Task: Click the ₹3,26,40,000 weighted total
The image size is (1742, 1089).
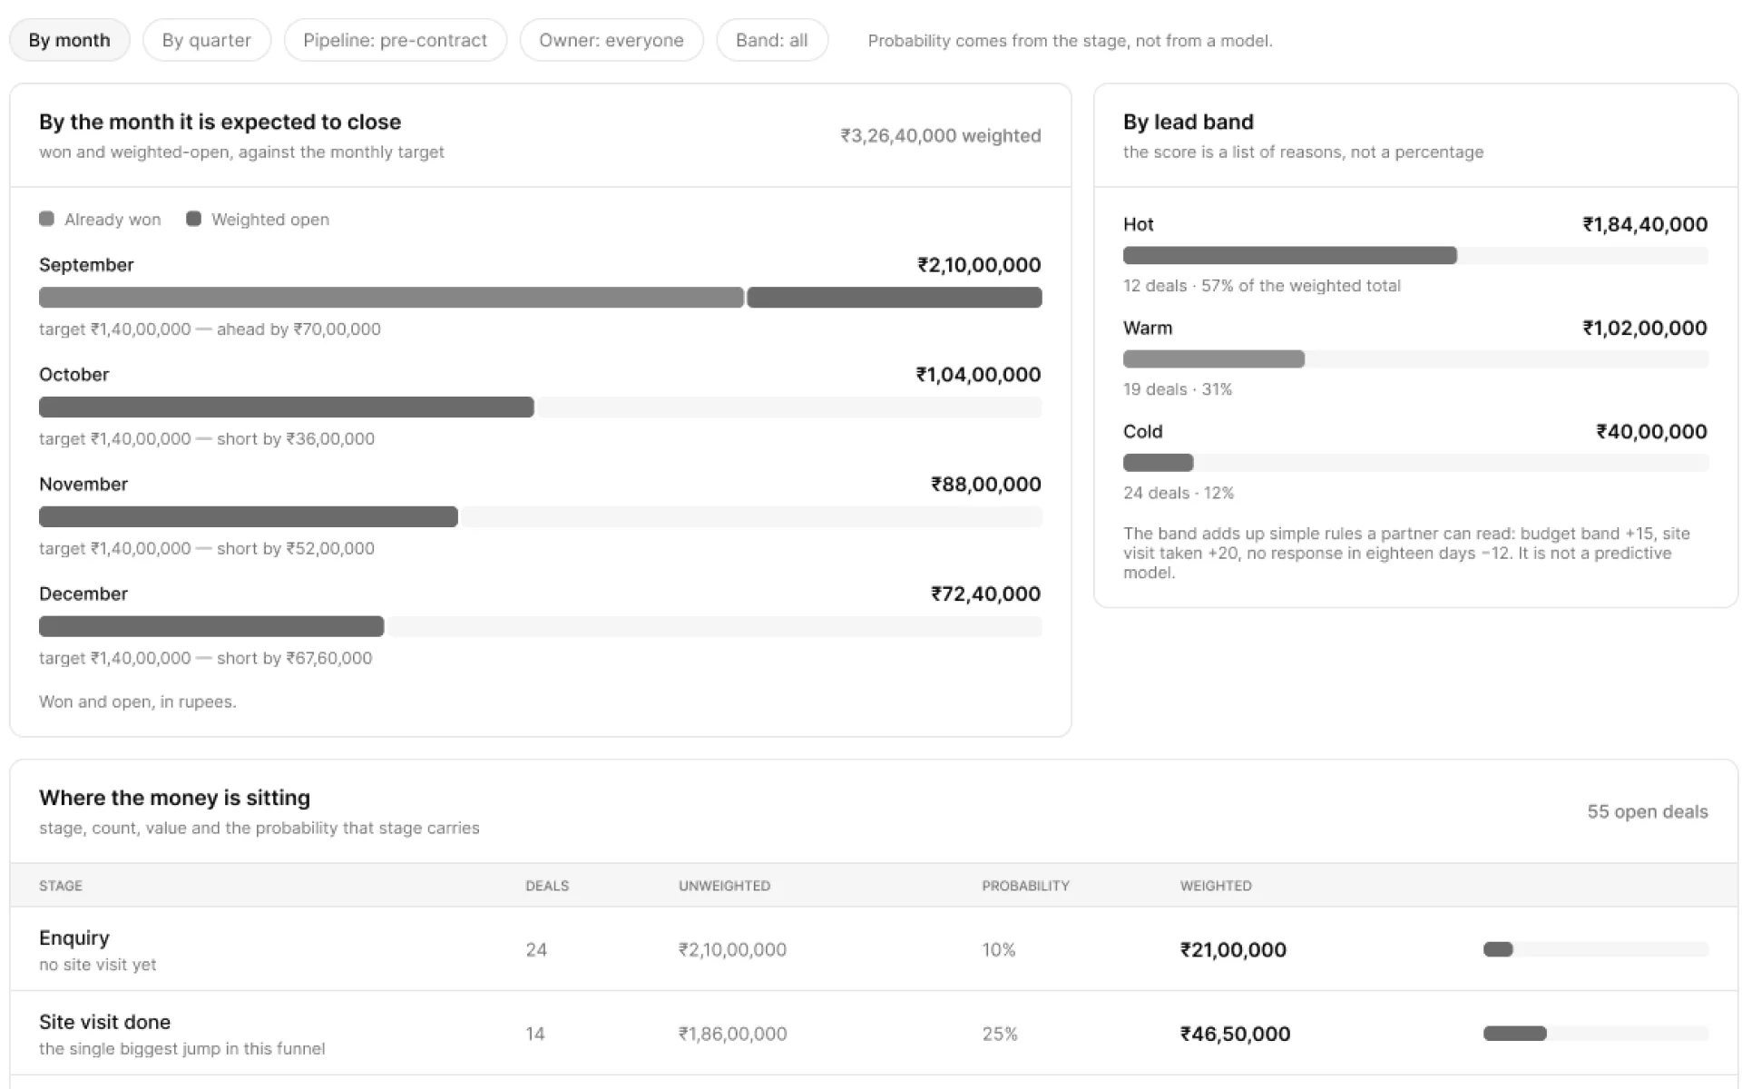Action: coord(941,135)
